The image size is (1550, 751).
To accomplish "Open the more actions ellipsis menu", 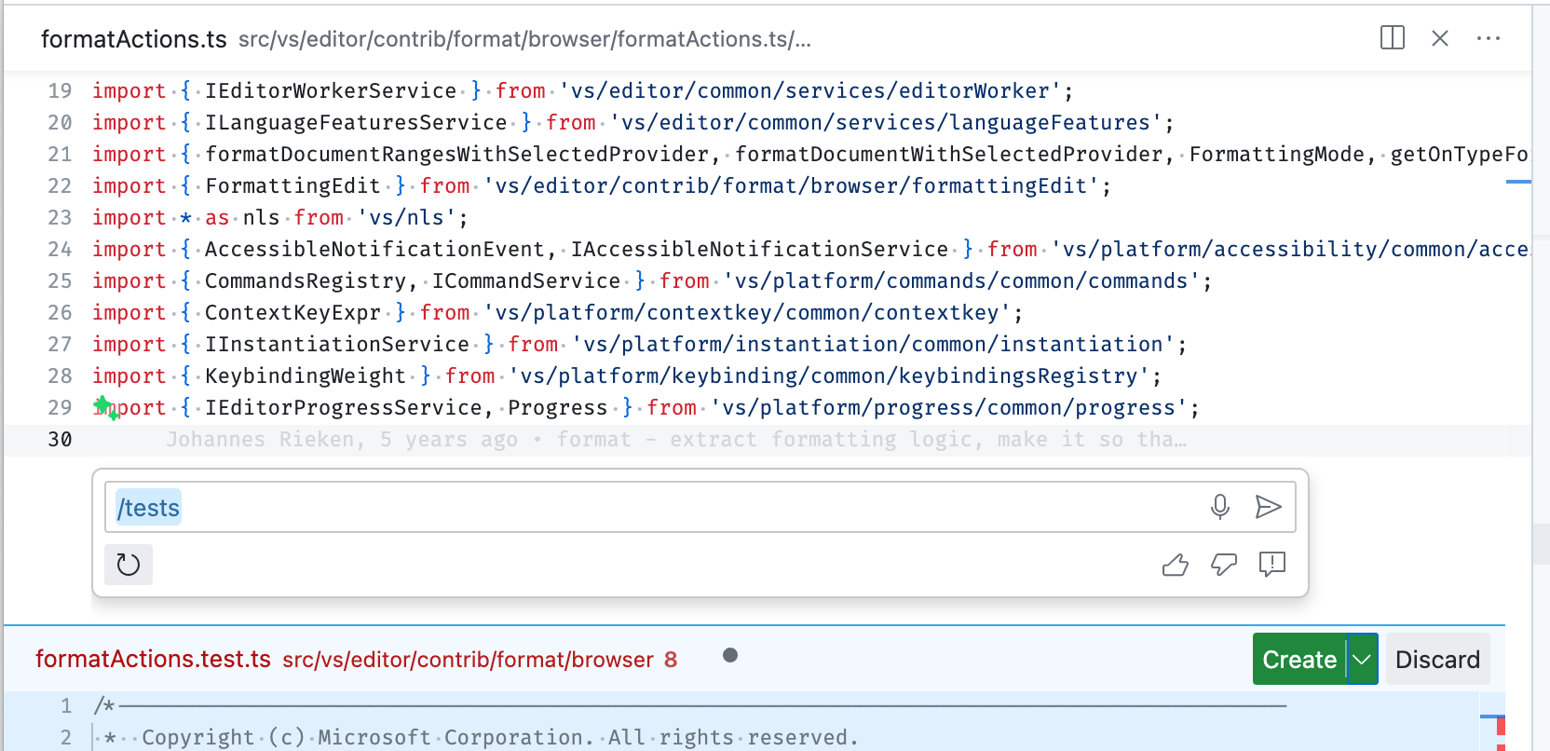I will point(1488,38).
